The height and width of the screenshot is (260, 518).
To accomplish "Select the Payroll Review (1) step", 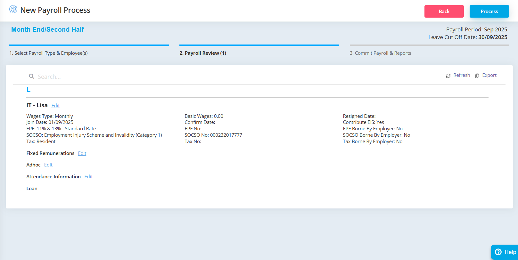I will pos(203,53).
